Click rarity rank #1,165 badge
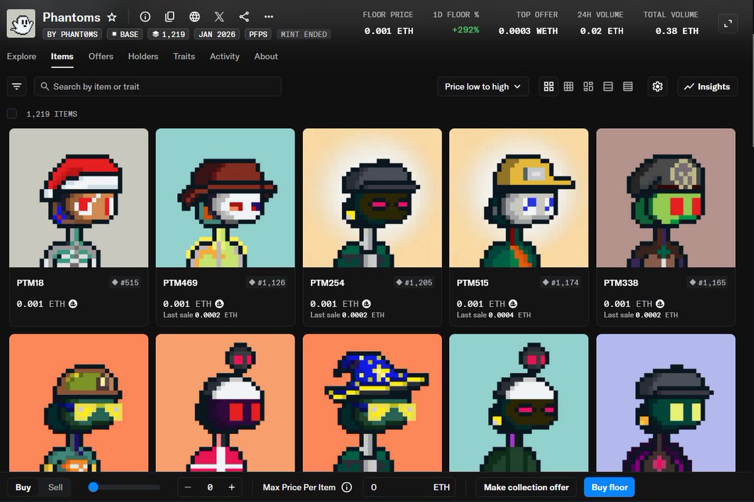 (x=708, y=283)
